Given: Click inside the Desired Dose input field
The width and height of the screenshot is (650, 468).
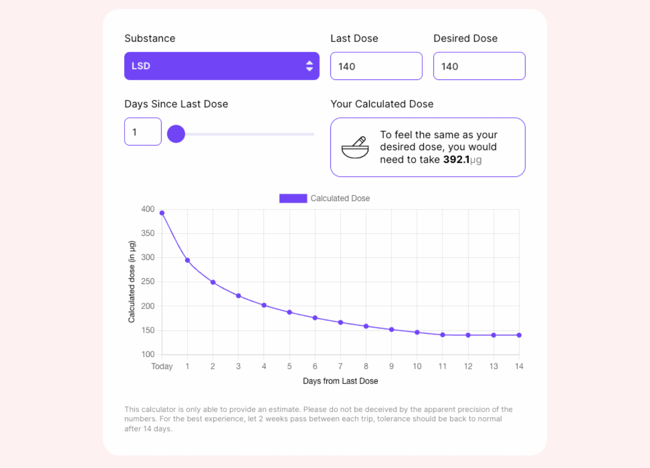Looking at the screenshot, I should point(479,66).
